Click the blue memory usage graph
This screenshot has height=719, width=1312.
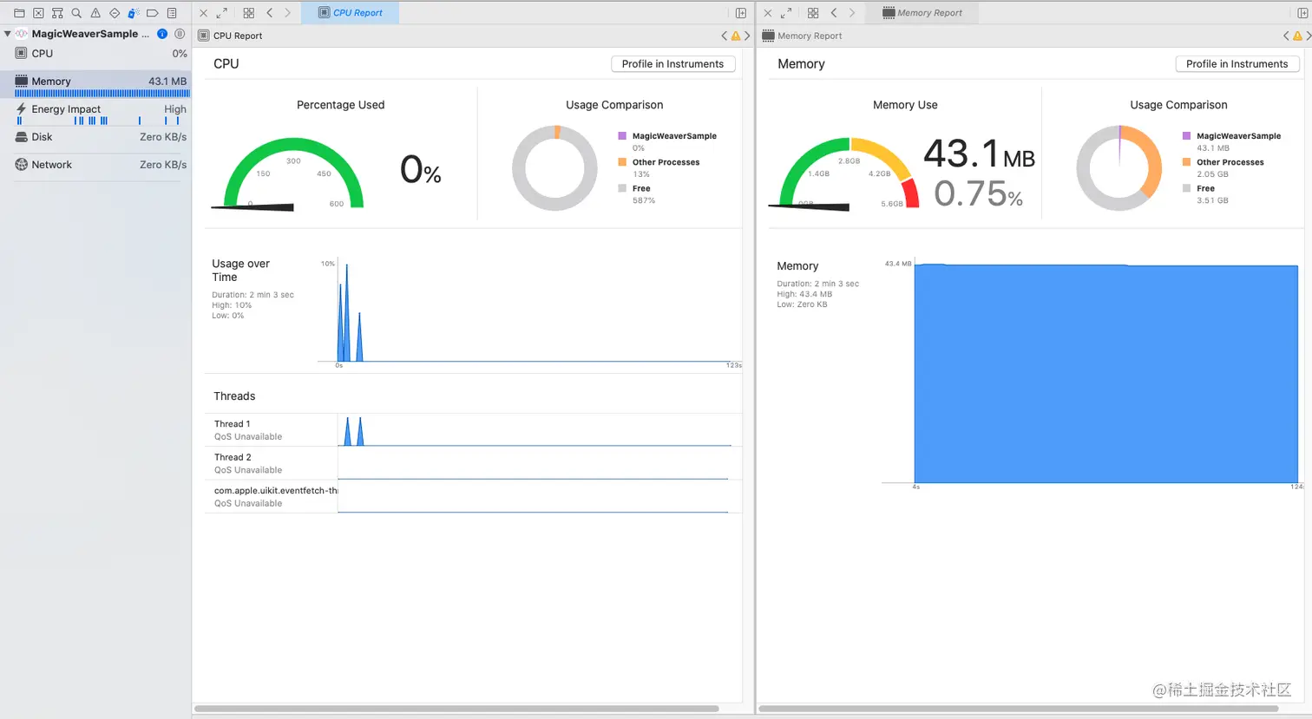pyautogui.click(x=1105, y=374)
